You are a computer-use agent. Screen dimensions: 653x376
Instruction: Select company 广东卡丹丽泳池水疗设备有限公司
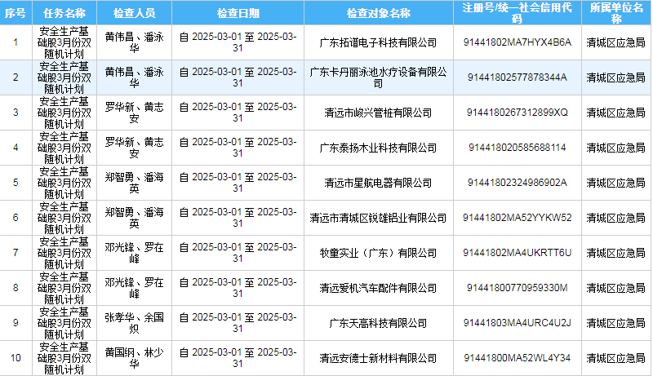pyautogui.click(x=378, y=77)
